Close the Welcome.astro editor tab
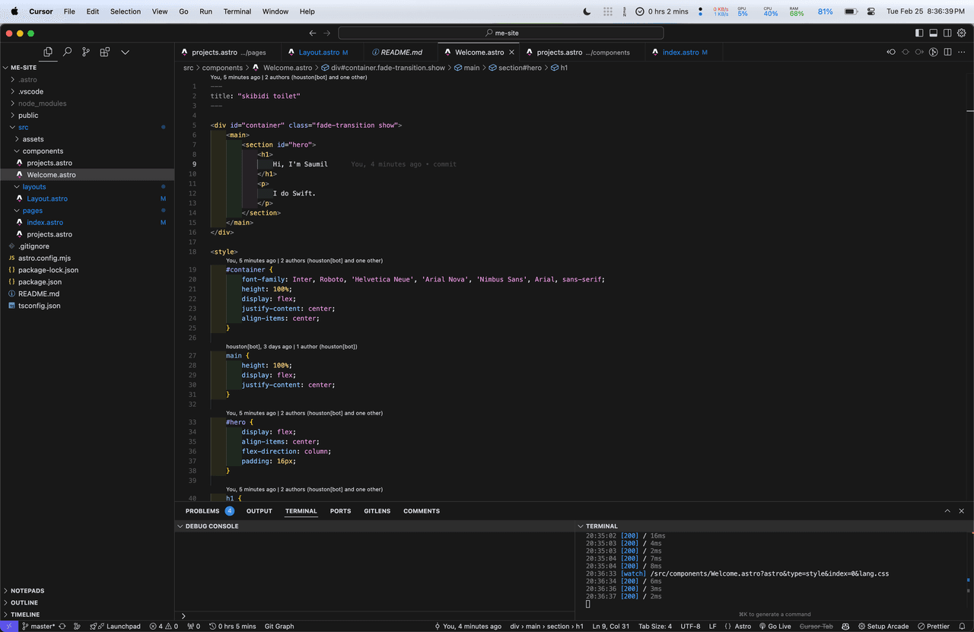Image resolution: width=974 pixels, height=632 pixels. click(511, 52)
